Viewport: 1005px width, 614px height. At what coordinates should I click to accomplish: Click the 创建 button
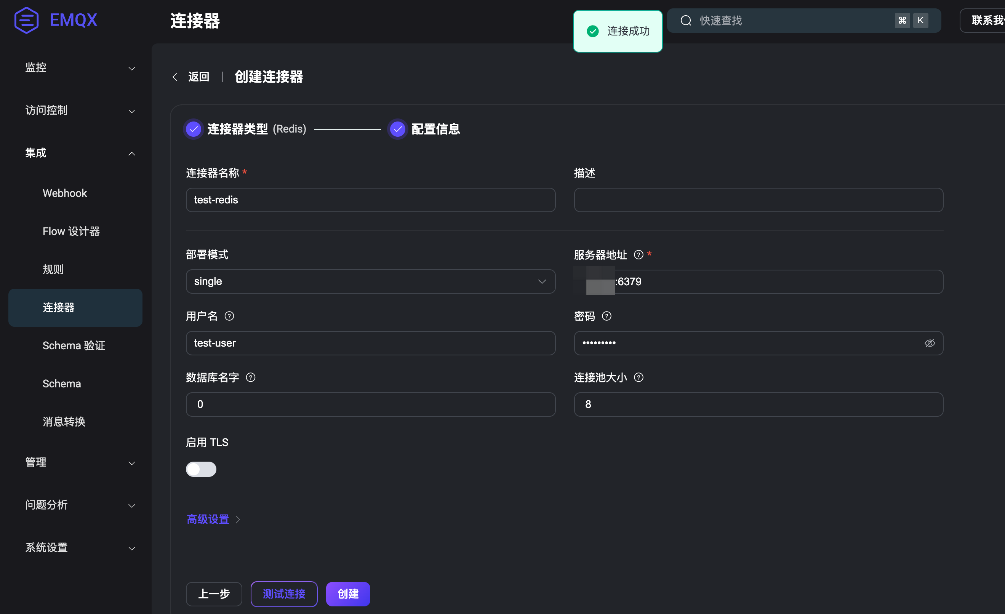click(x=348, y=594)
